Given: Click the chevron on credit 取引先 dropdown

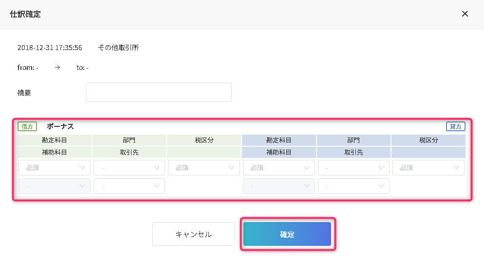Looking at the screenshot, I should pyautogui.click(x=381, y=186).
